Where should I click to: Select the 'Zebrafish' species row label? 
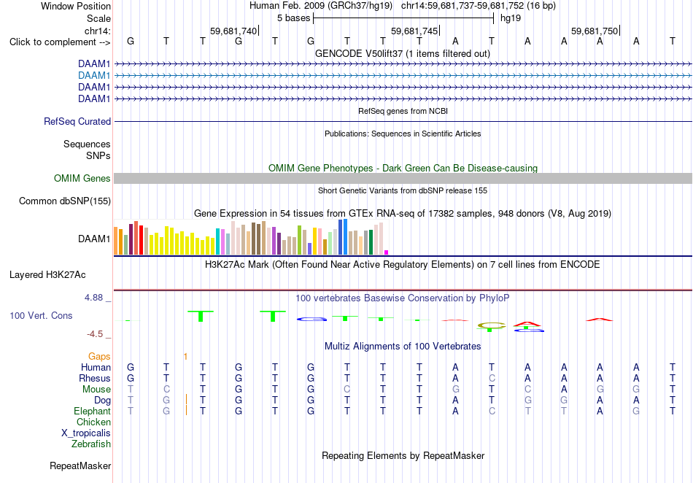point(91,444)
